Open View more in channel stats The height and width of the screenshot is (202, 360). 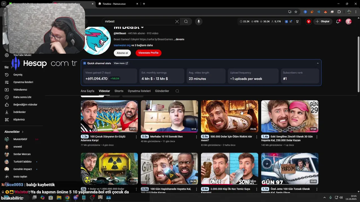point(121,63)
